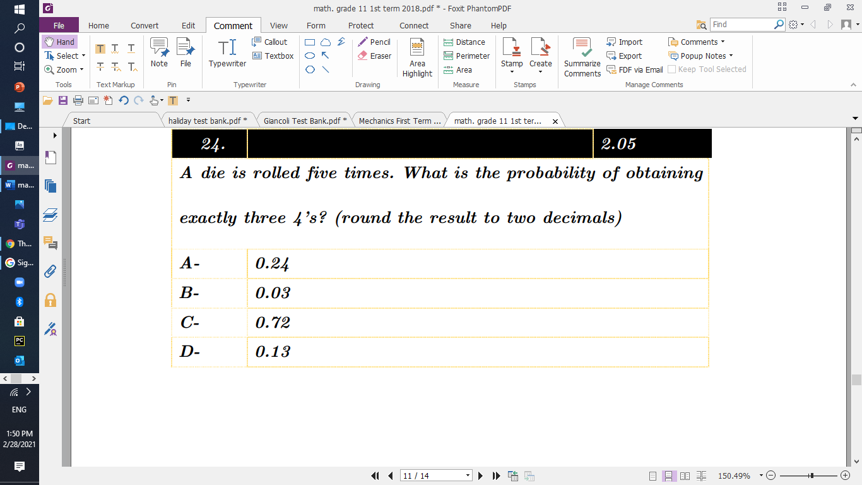
Task: Expand the Popup Notes dropdown
Action: pos(730,56)
